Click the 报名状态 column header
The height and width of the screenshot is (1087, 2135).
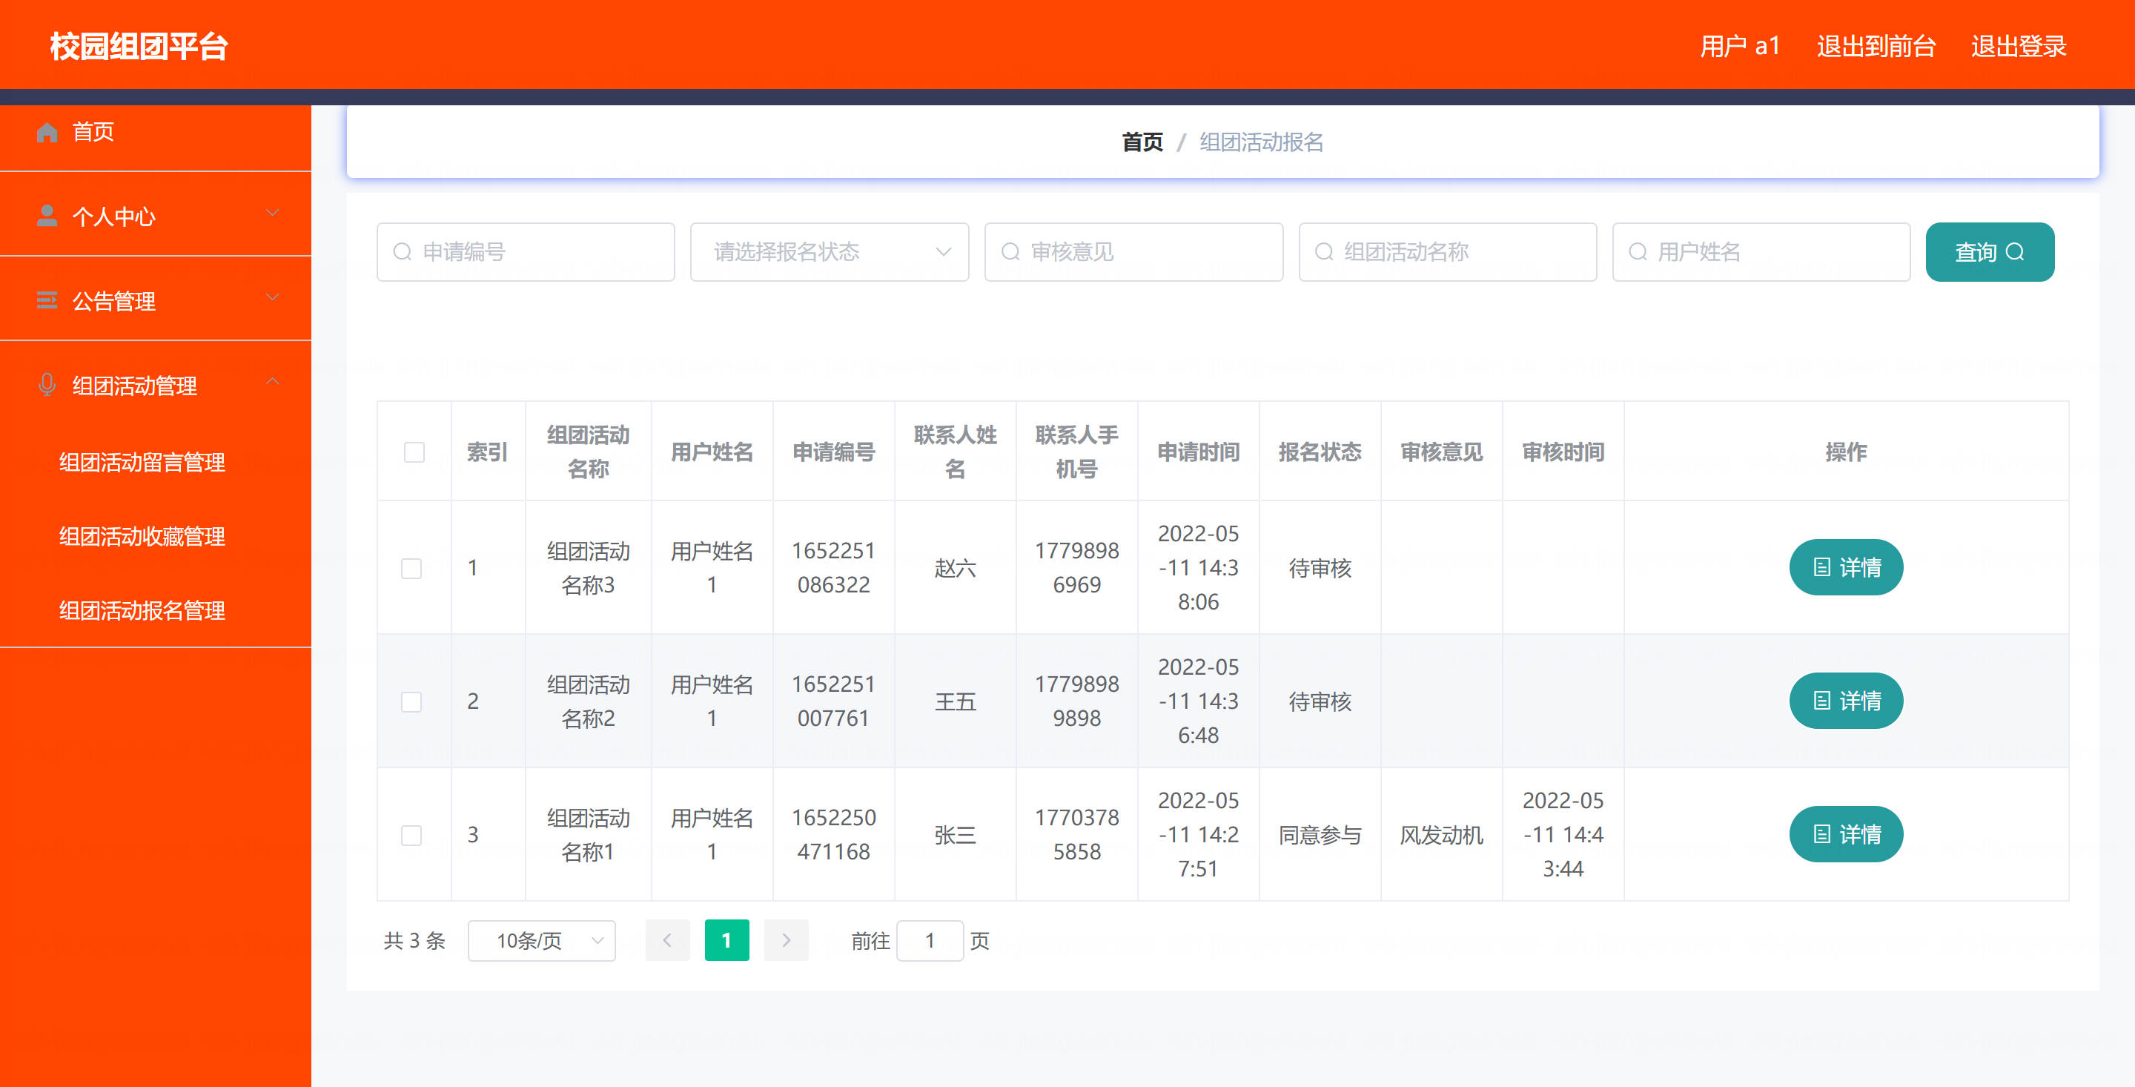click(1320, 452)
